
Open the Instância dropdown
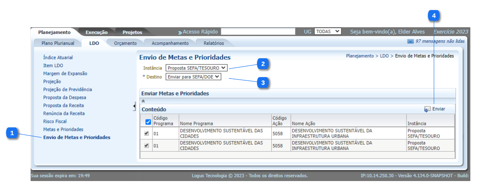point(197,67)
